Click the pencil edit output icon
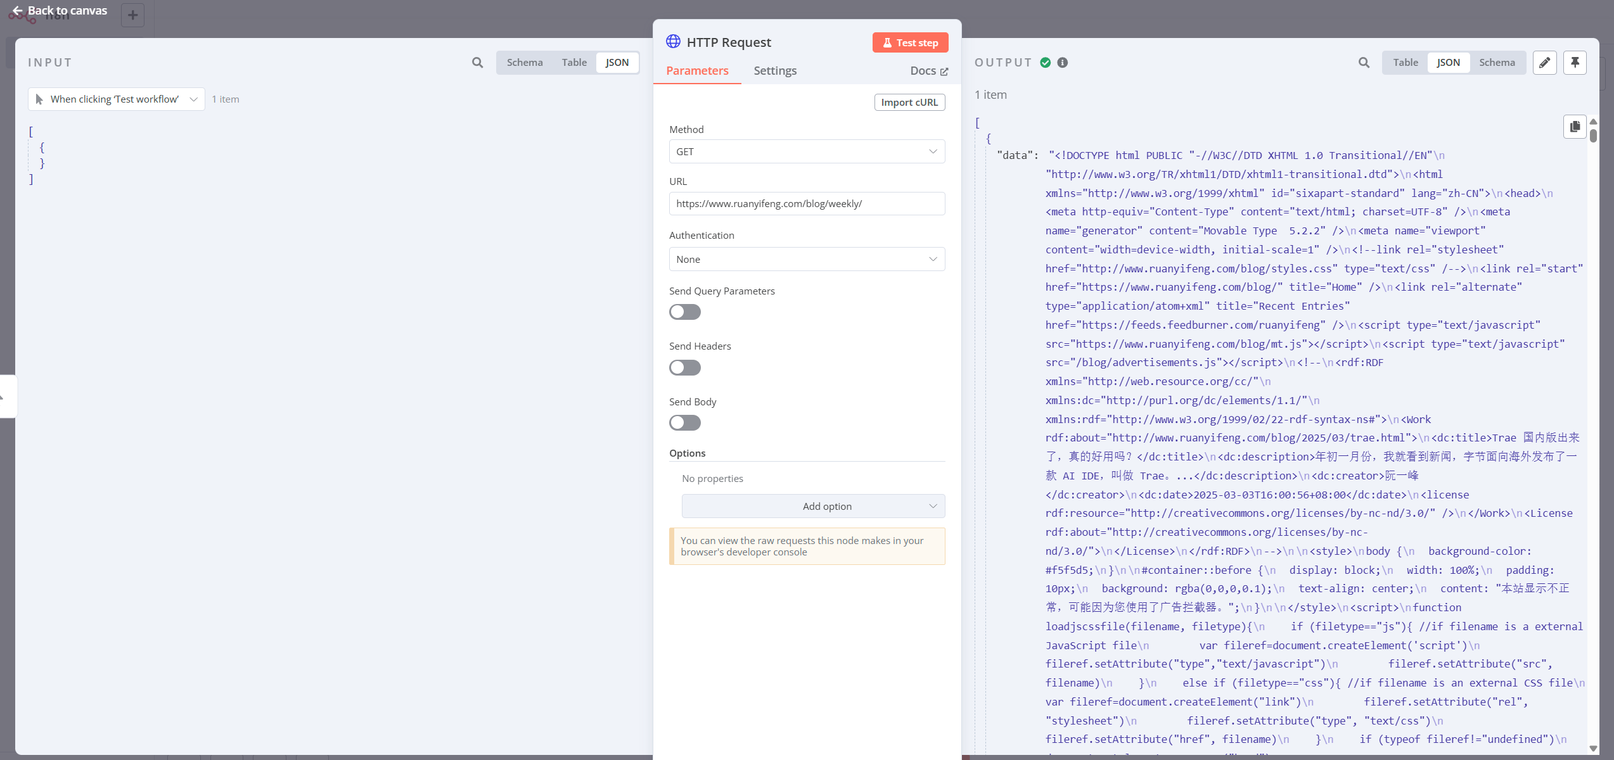Image resolution: width=1614 pixels, height=760 pixels. point(1544,63)
